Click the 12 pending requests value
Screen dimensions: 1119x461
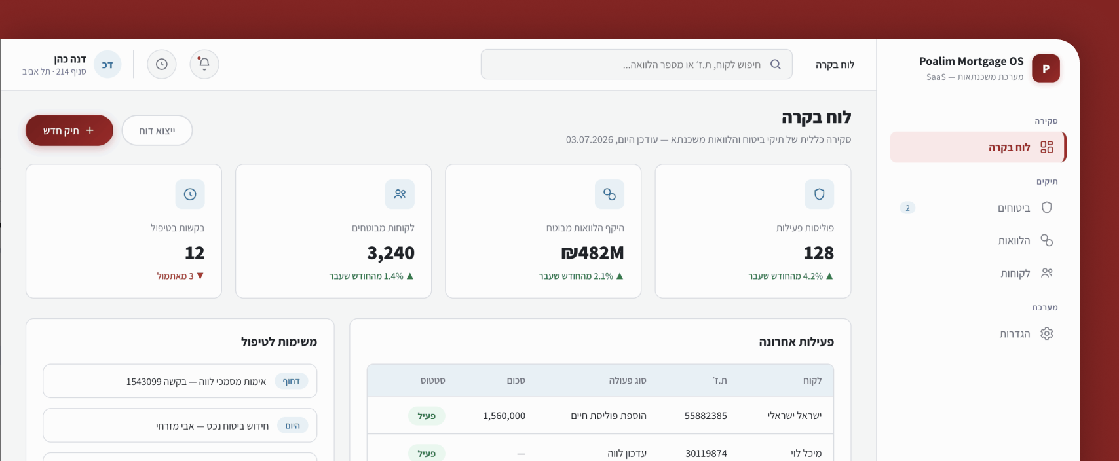pyautogui.click(x=195, y=253)
